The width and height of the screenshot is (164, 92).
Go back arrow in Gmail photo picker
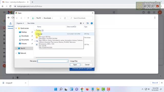tap(9, 18)
